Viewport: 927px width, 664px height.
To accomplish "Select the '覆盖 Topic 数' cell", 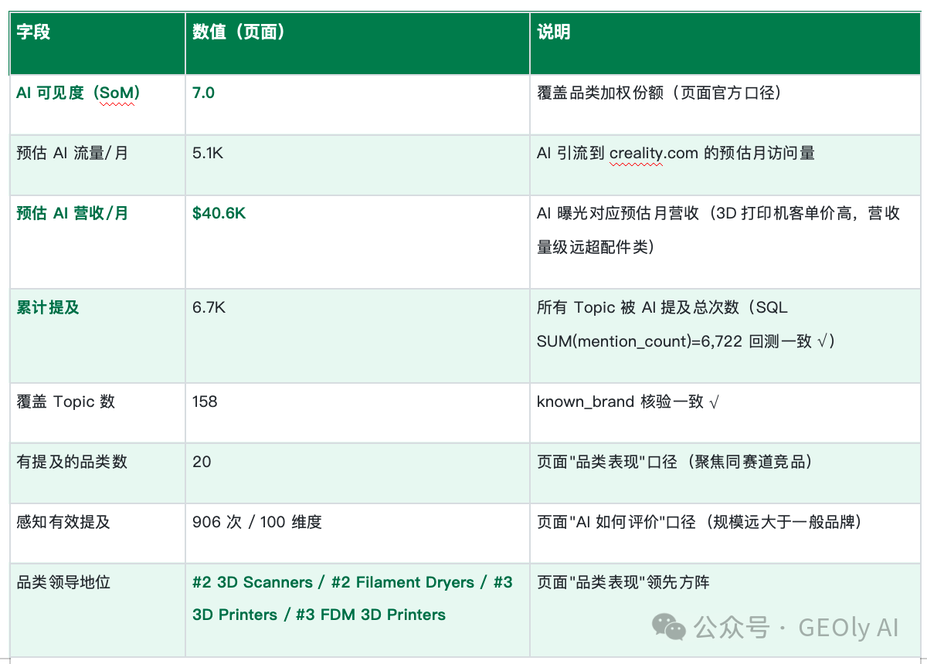I will (97, 413).
